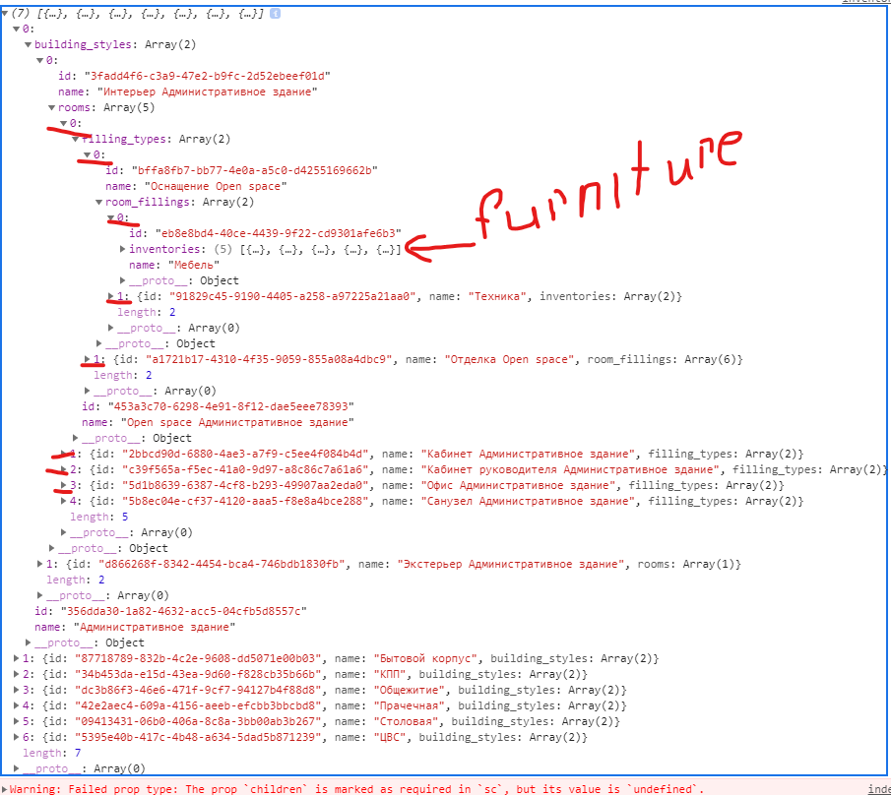
Task: Expand __proto__: Object under the Мебель filling
Action: (120, 280)
